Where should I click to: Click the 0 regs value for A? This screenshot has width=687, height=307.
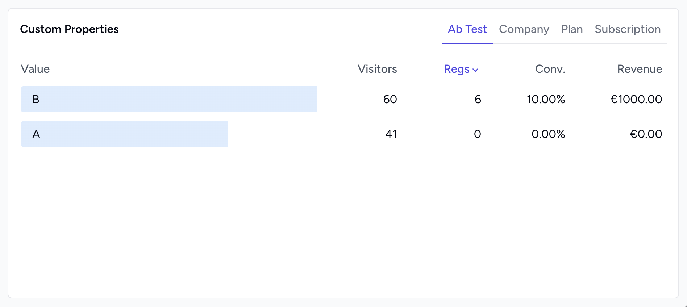(x=478, y=134)
